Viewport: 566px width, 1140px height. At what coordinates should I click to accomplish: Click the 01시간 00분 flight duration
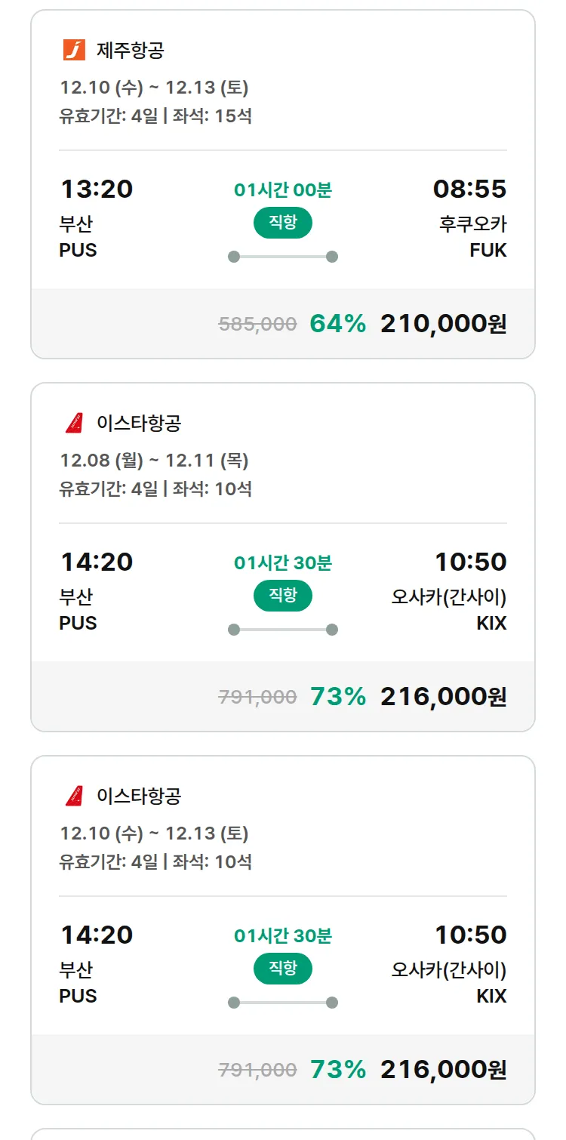point(282,190)
